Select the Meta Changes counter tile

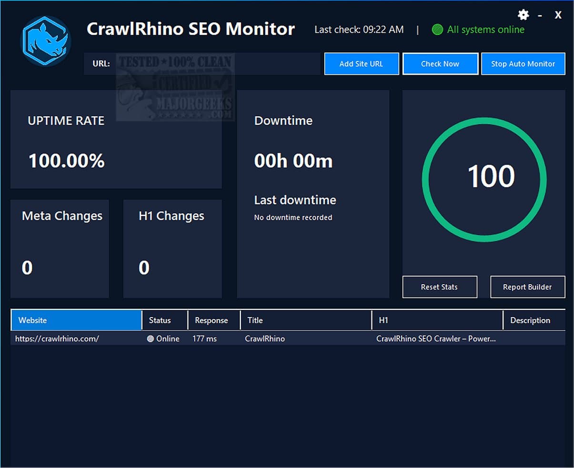tap(60, 248)
